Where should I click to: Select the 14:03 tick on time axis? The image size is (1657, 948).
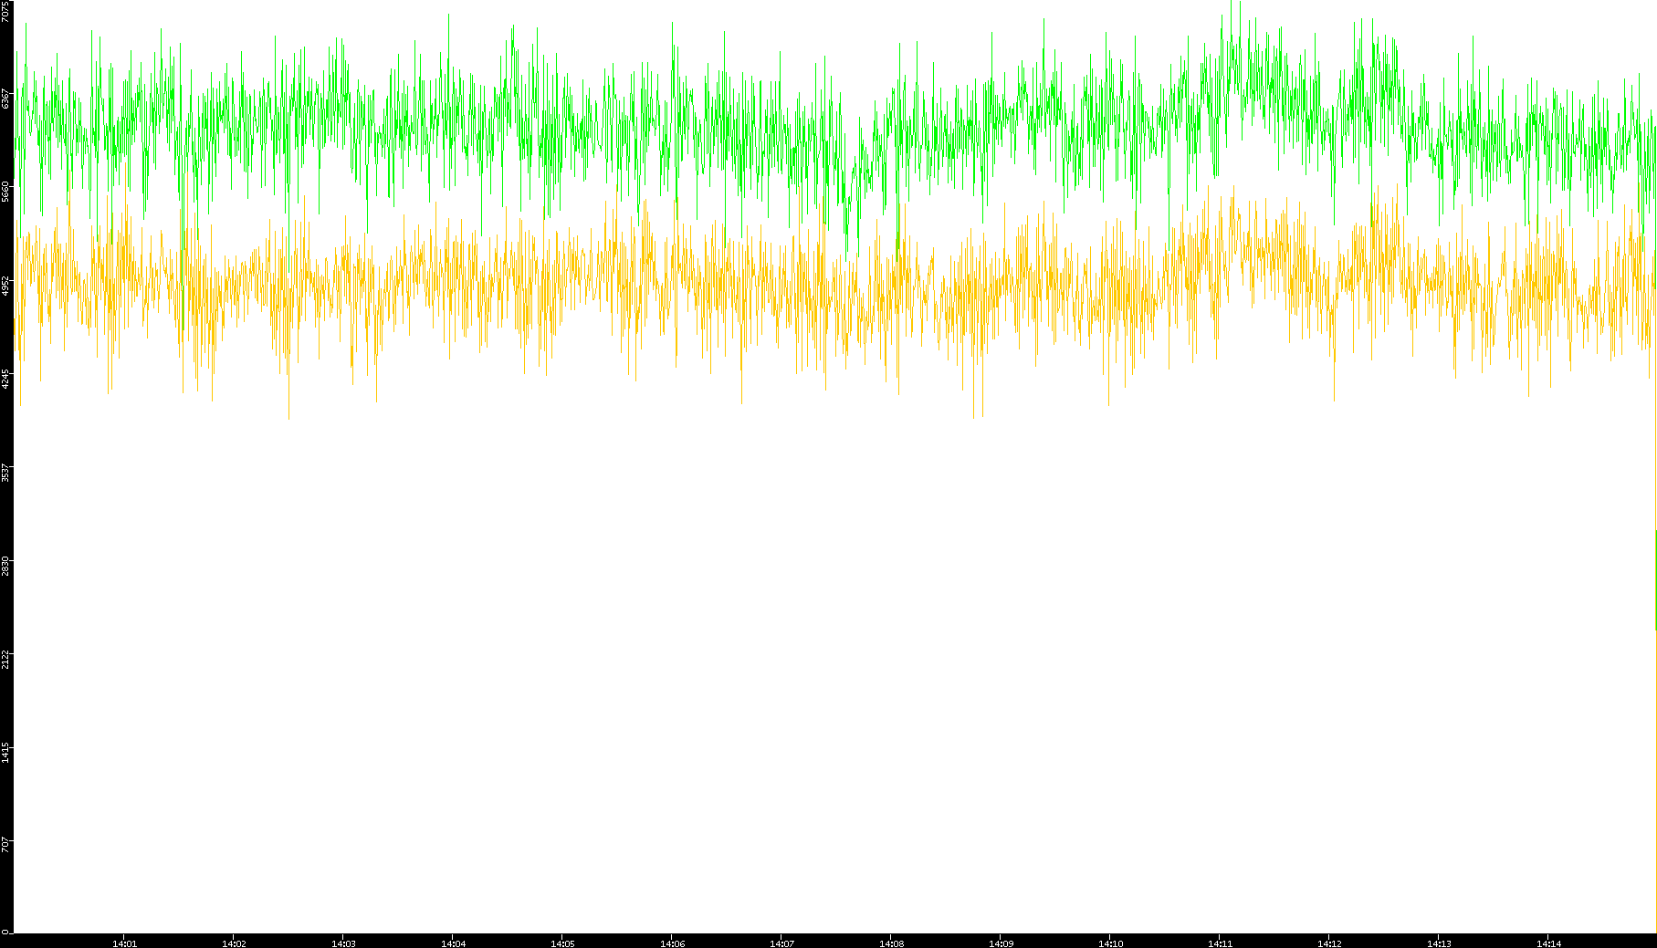[343, 943]
